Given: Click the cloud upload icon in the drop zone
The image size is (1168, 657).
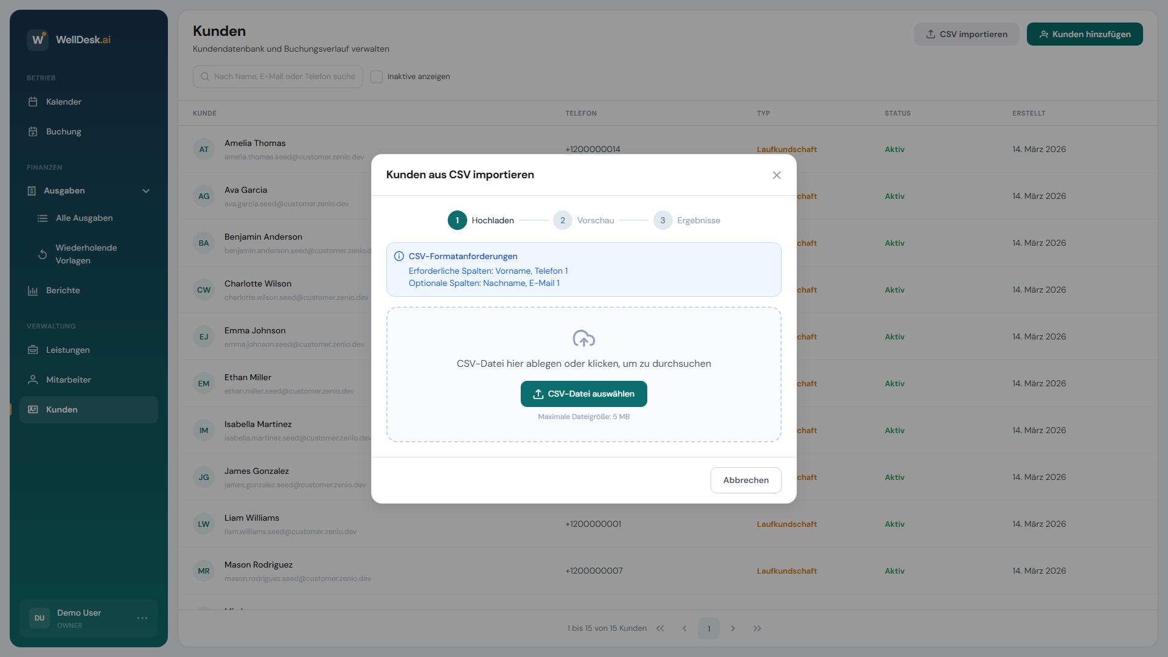Looking at the screenshot, I should (x=583, y=339).
